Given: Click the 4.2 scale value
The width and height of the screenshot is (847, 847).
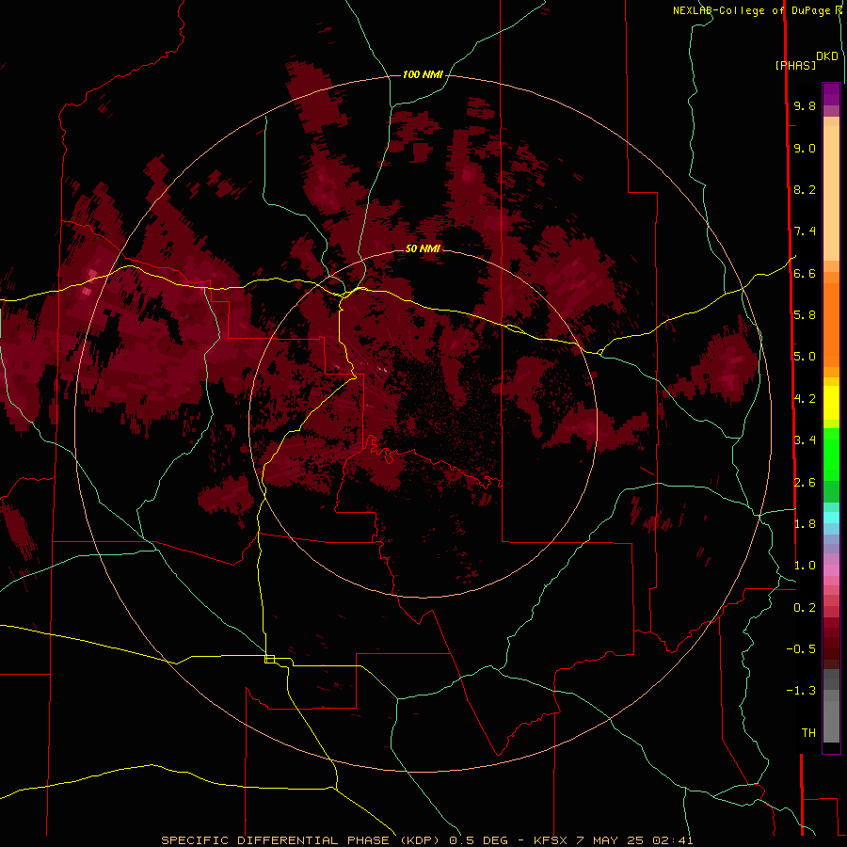Looking at the screenshot, I should pos(805,398).
